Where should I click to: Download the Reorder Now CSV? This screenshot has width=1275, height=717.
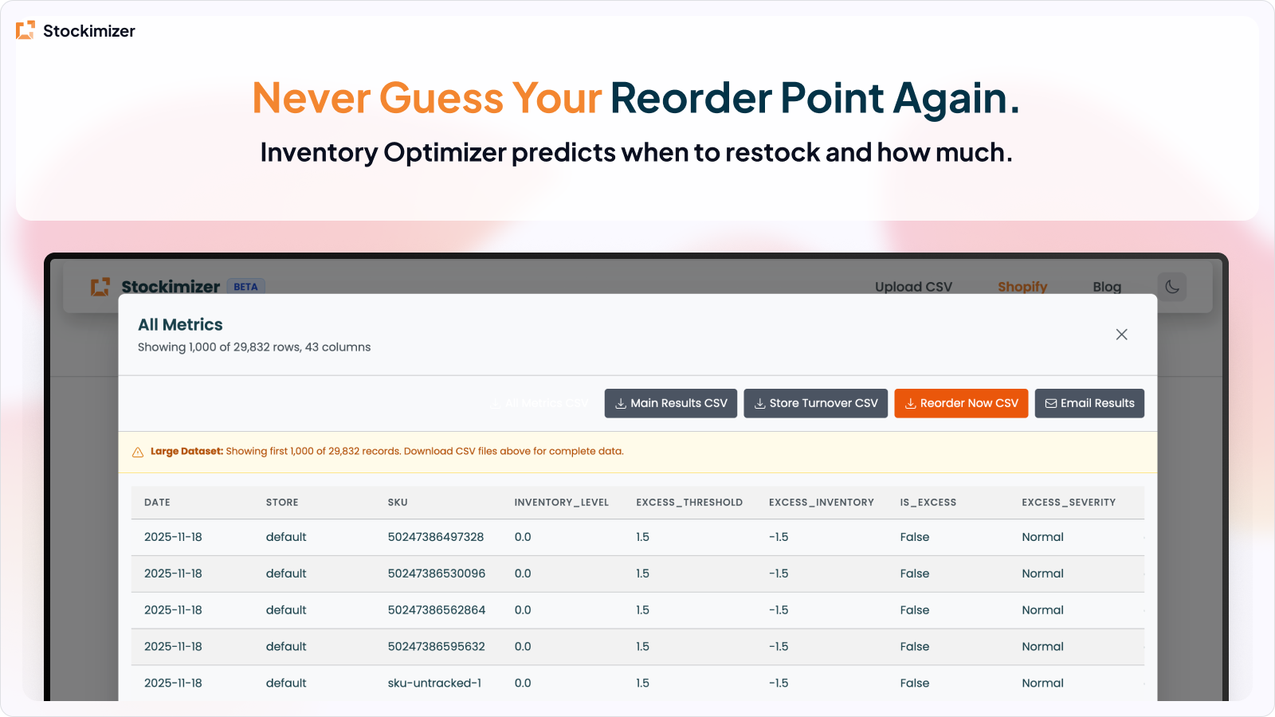[x=961, y=403]
